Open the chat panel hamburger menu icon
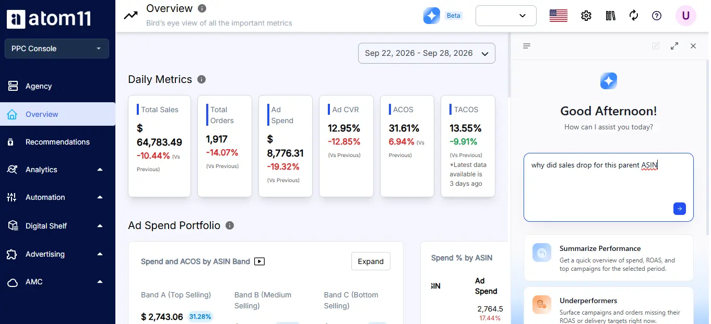Image resolution: width=711 pixels, height=324 pixels. pos(527,46)
